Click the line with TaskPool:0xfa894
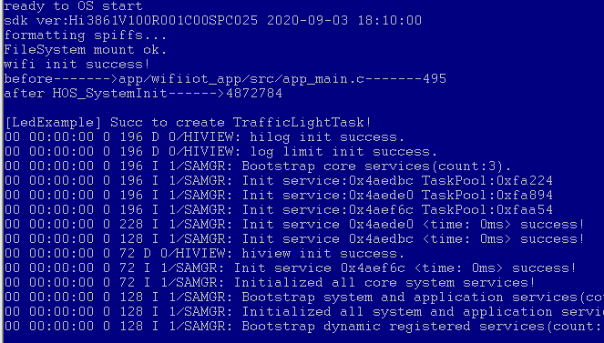The image size is (604, 343). (279, 196)
